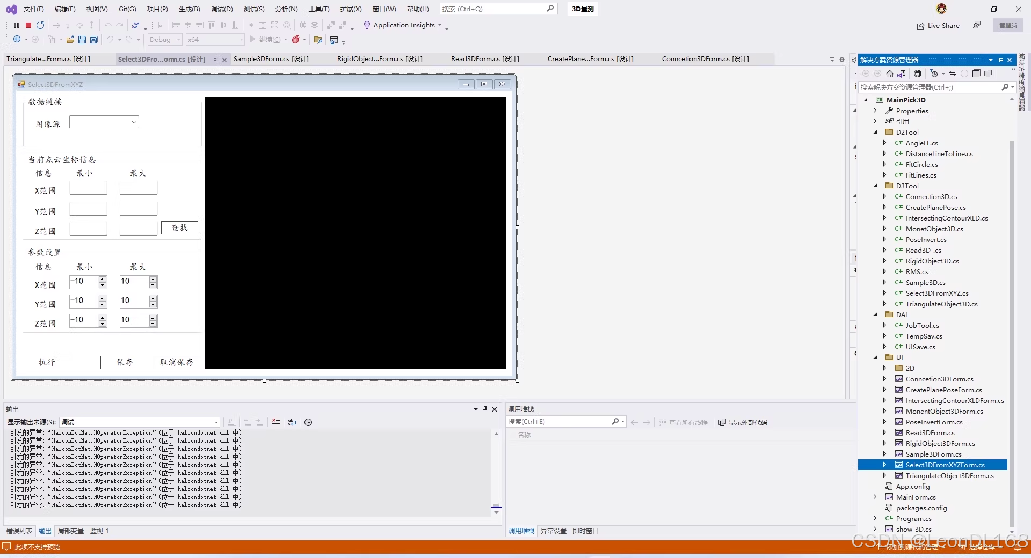The width and height of the screenshot is (1031, 558).
Task: Click the 继续(C) continue button
Action: pos(265,40)
